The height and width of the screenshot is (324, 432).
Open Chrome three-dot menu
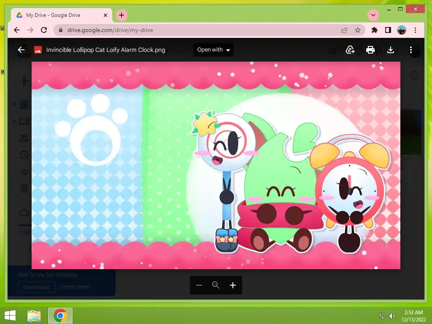pos(415,30)
